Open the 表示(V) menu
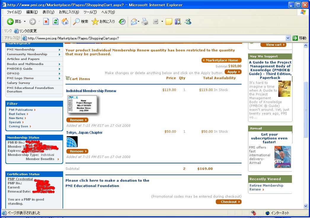310x218 pixels. point(48,12)
